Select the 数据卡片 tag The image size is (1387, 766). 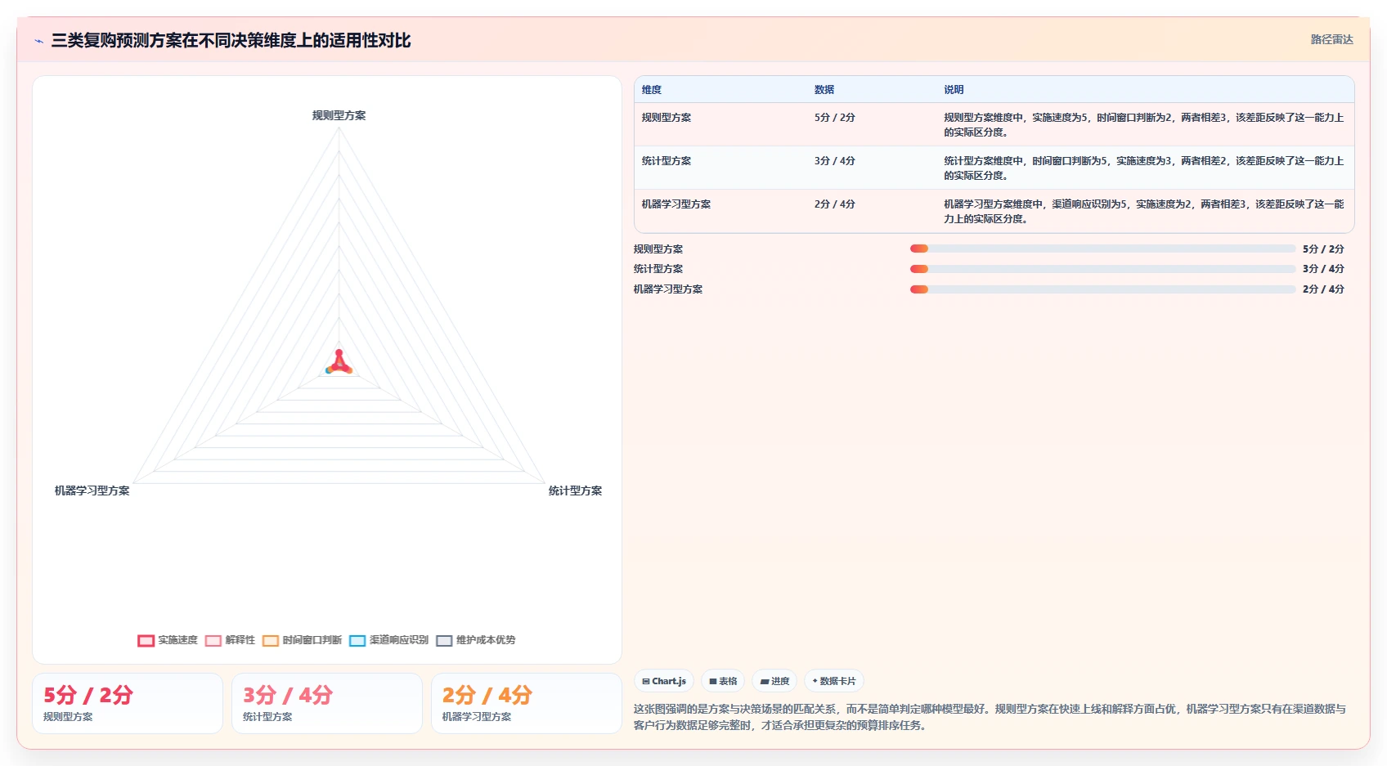(834, 681)
